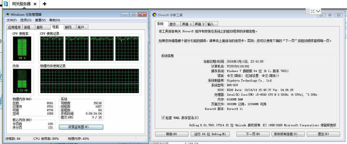347x144 pixels.
Task: Expand the remote control toolbar chevron
Action: click(x=318, y=11)
